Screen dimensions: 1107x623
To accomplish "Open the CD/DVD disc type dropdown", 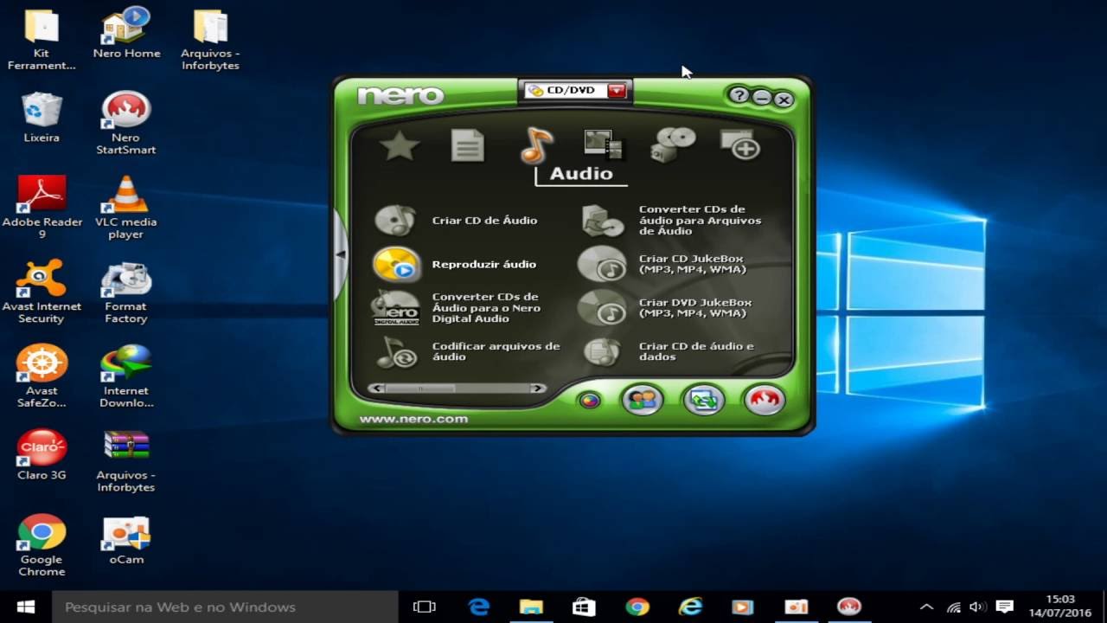I will tap(576, 90).
